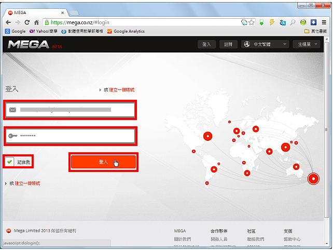The image size is (333, 251).
Task: Click the green padlock security icon
Action: 47,22
